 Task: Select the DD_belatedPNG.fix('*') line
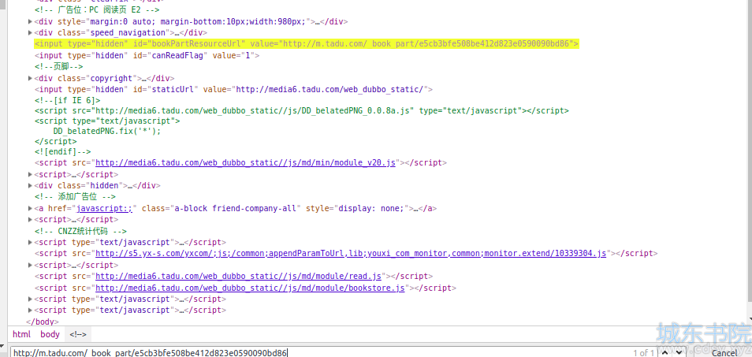click(107, 132)
